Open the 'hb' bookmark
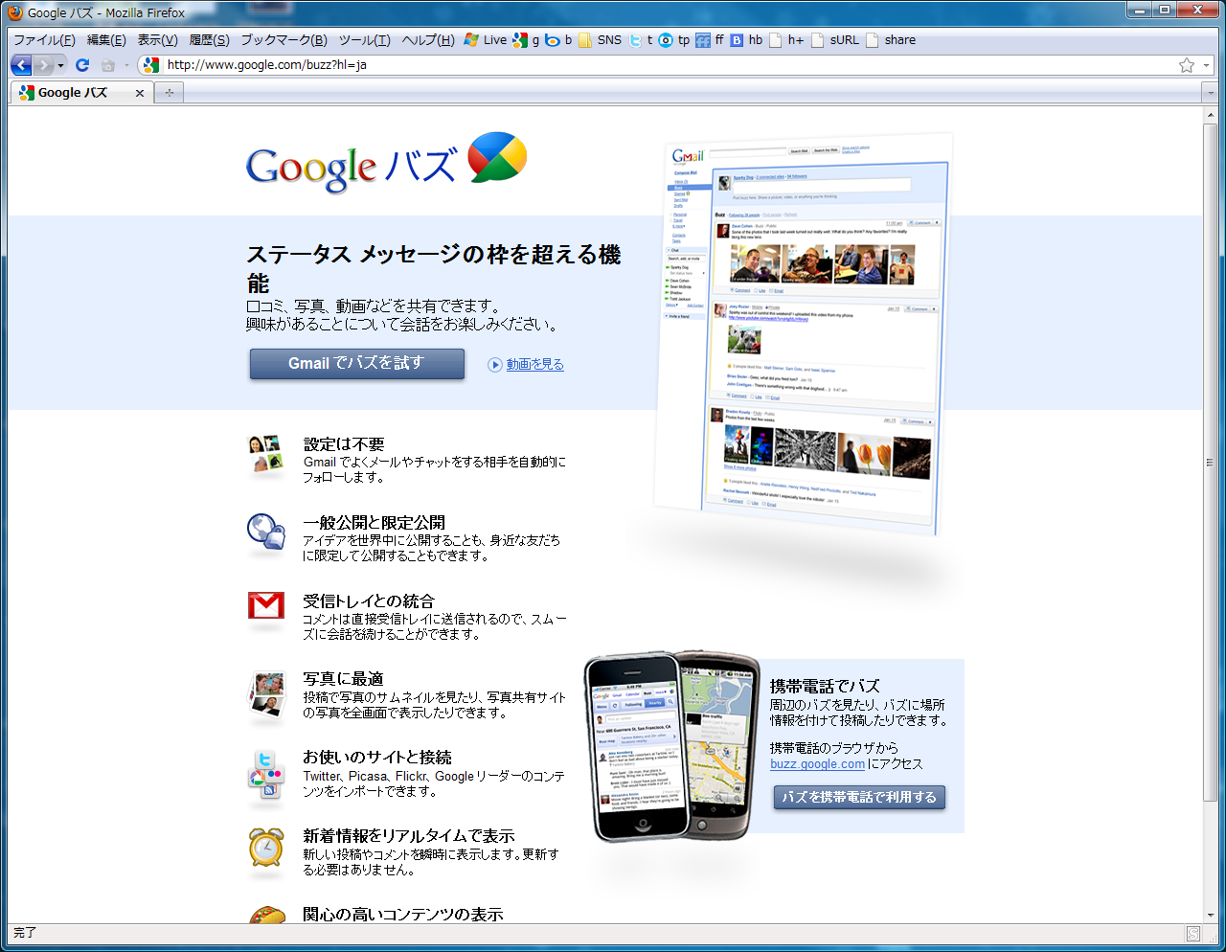This screenshot has height=952, width=1226. pyautogui.click(x=746, y=40)
